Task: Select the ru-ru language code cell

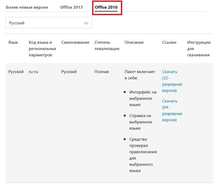Action: pos(33,72)
